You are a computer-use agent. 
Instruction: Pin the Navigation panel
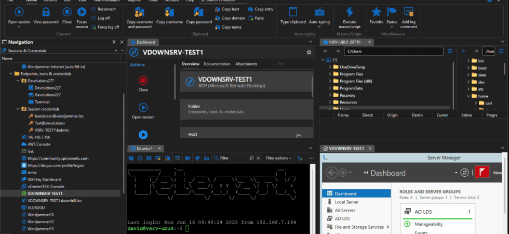coord(114,42)
